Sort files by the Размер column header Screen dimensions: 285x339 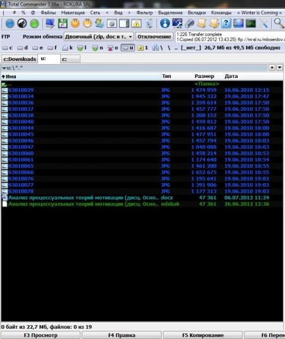(204, 76)
